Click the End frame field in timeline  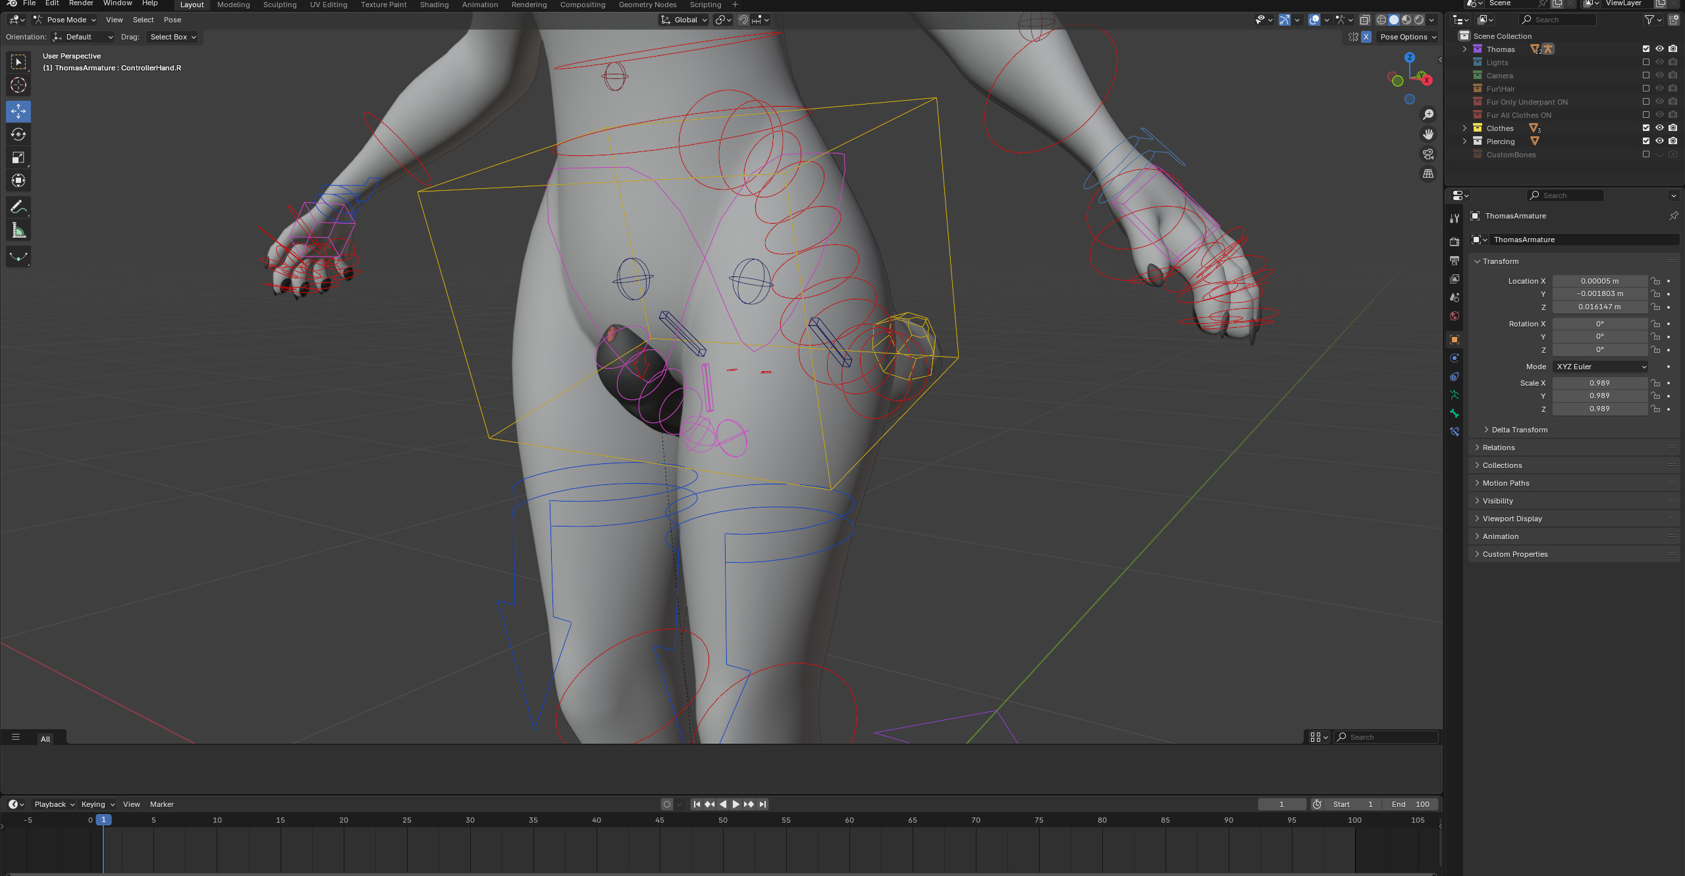click(x=1410, y=804)
